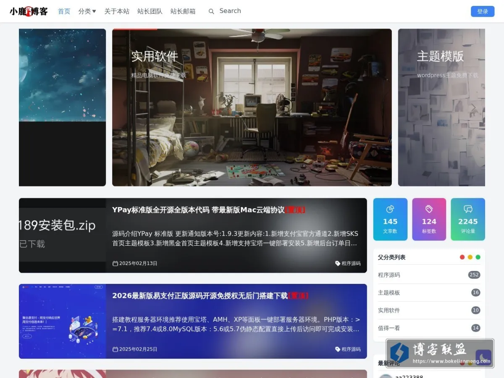Open 程序源码 category in sidebar list
This screenshot has width=504, height=378.
click(x=389, y=275)
